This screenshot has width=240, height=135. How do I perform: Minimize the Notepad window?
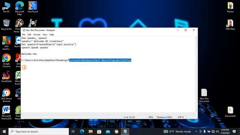178,30
